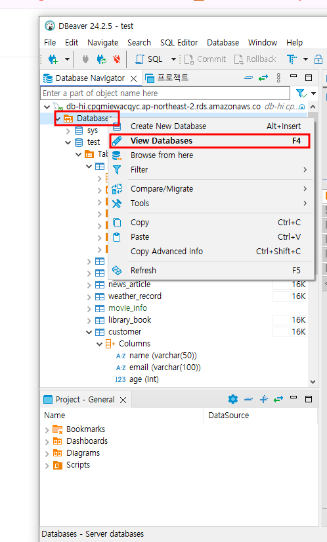The height and width of the screenshot is (542, 327).
Task: Choose Refresh in the context menu
Action: point(211,270)
